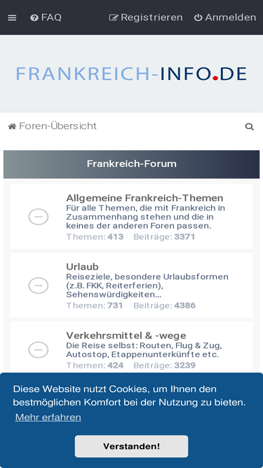This screenshot has height=468, width=263.
Task: Click the home icon beside Foren-Übersicht
Action: (12, 126)
